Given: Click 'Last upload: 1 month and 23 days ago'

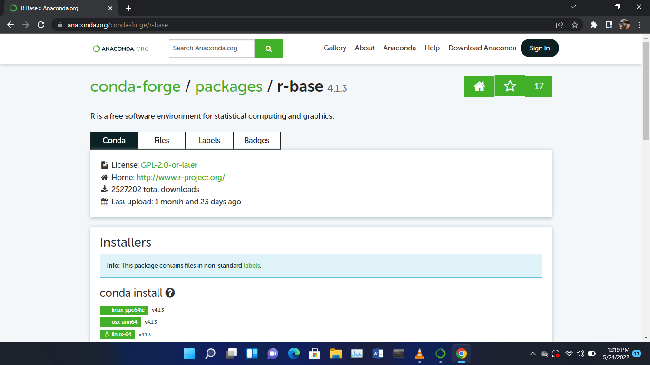Looking at the screenshot, I should point(176,202).
